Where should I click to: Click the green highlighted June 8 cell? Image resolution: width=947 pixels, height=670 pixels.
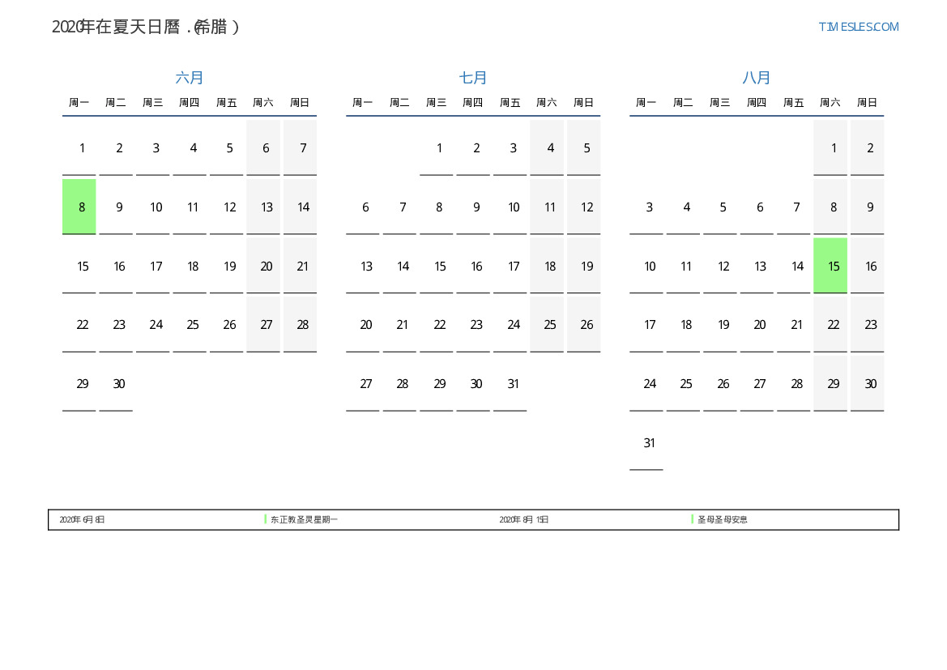click(79, 207)
